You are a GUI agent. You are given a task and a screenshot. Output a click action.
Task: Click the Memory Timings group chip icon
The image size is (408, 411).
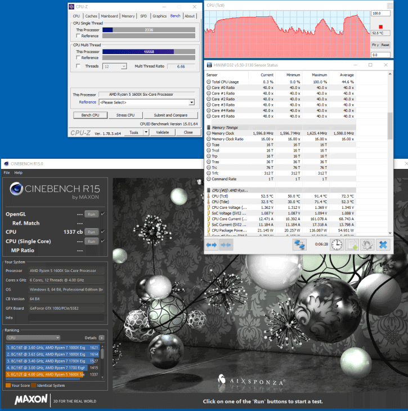(209, 127)
